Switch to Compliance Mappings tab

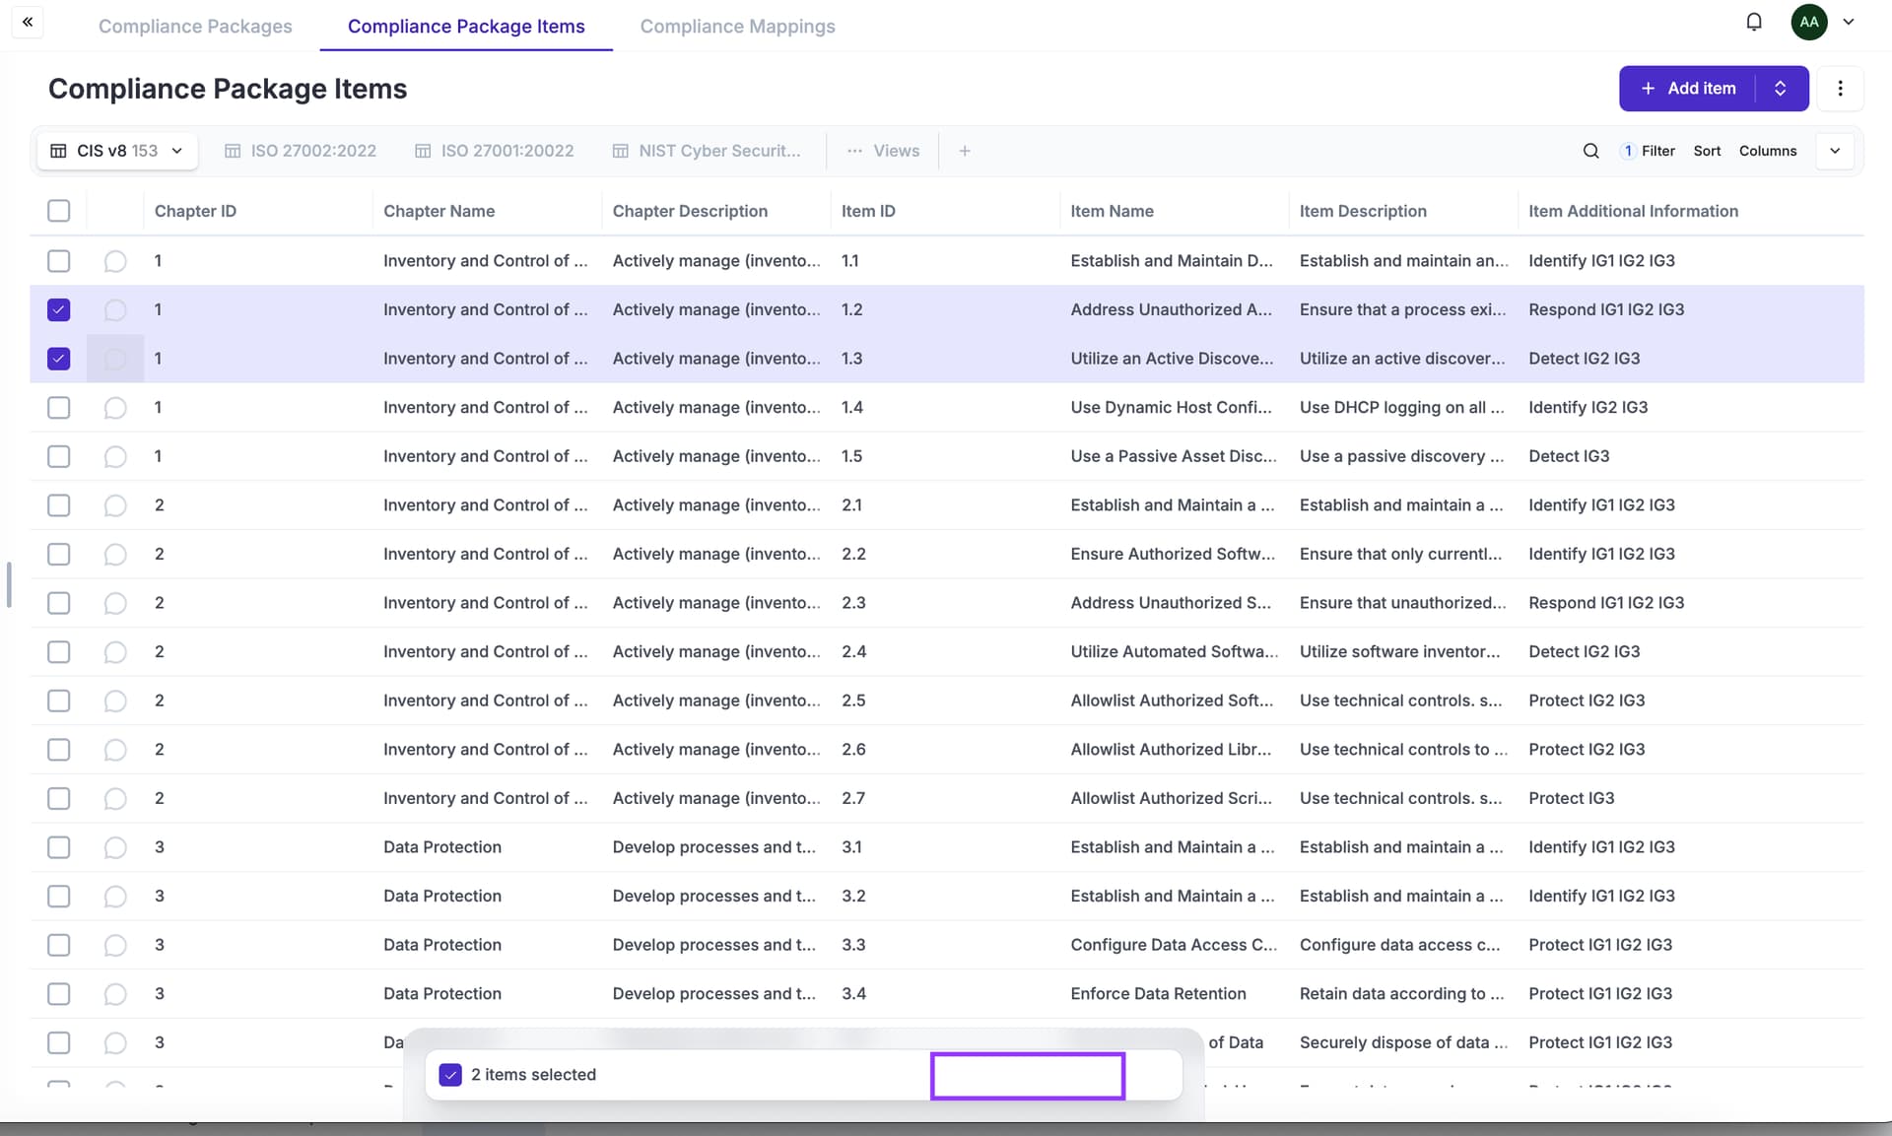[737, 27]
